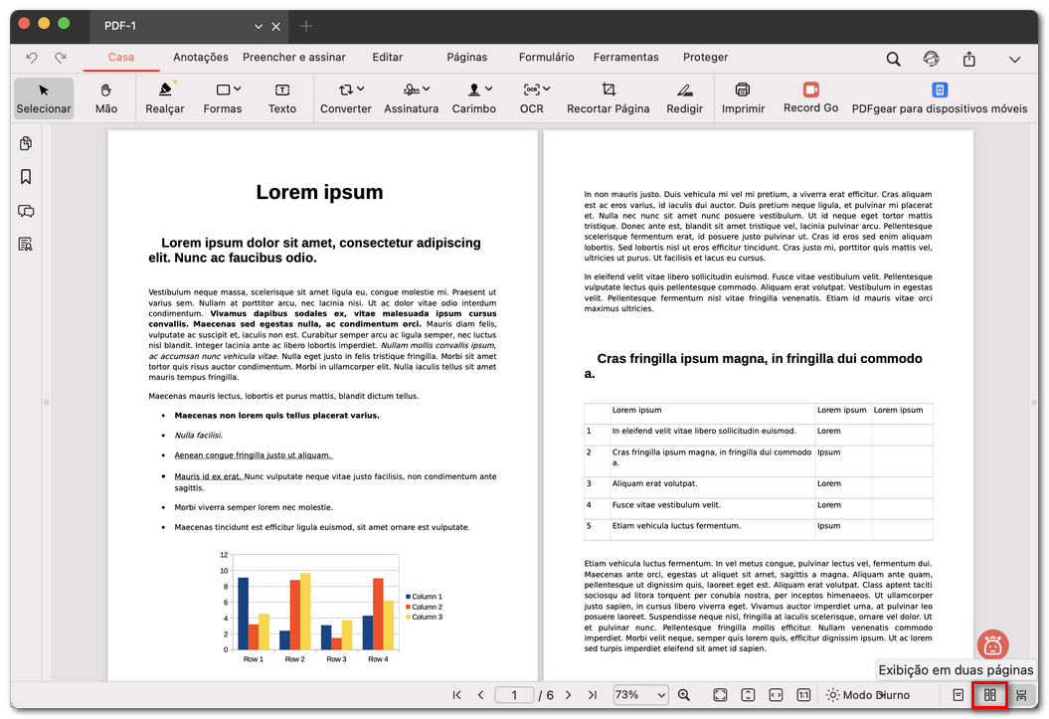Viewport: 1049px width, 719px height.
Task: Select the Realçar highlight tool
Action: point(164,97)
